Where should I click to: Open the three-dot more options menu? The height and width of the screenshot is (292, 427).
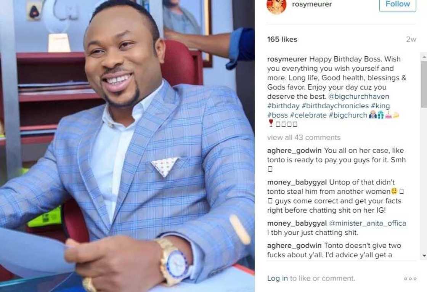(410, 279)
